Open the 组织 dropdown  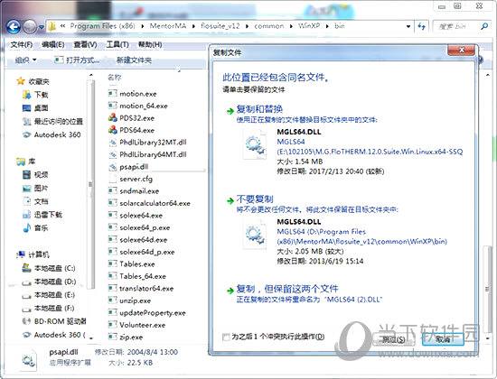point(25,60)
